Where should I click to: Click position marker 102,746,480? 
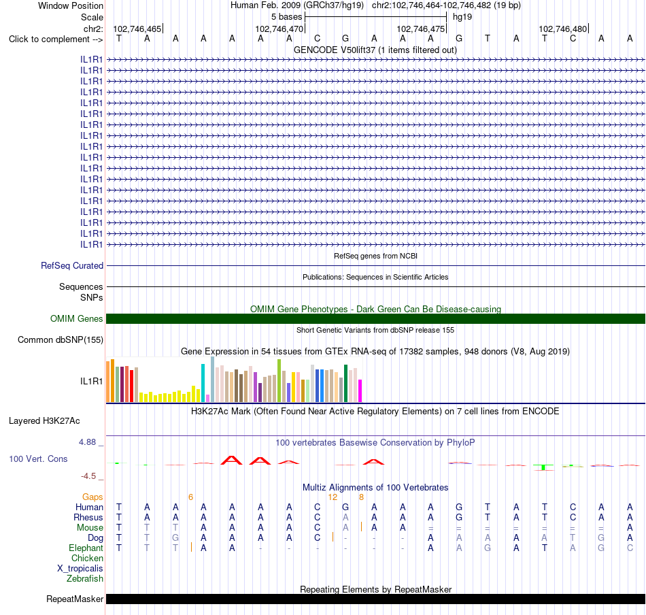[563, 29]
